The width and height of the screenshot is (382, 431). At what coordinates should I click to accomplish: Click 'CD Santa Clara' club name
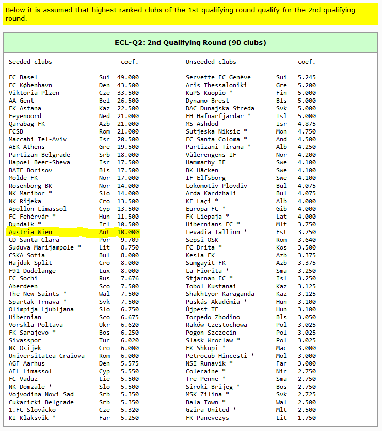[x=34, y=240]
